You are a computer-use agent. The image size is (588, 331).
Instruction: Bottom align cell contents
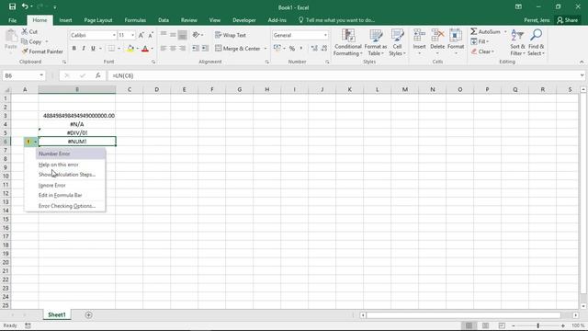point(182,35)
